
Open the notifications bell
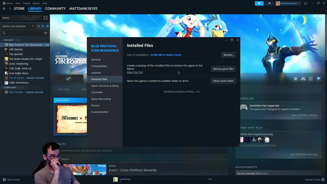pos(270,3)
